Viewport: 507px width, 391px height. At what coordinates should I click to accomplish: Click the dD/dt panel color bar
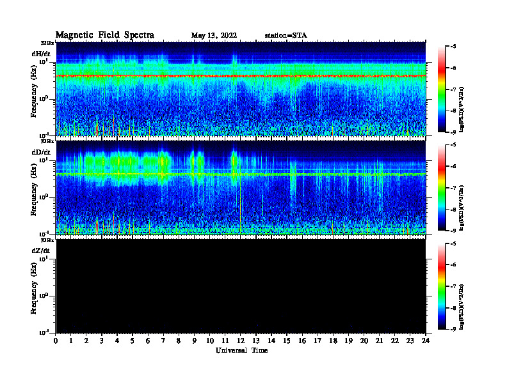[x=442, y=187]
